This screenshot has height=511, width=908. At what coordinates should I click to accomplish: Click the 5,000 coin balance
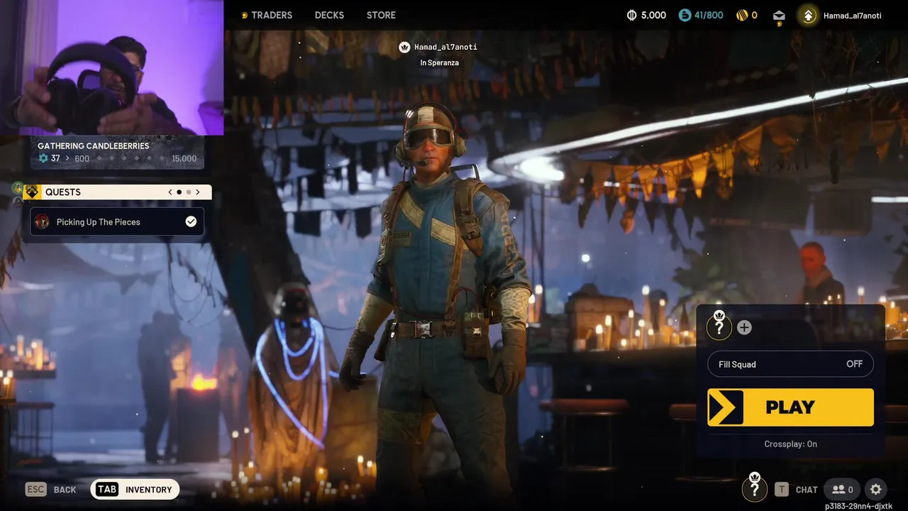pyautogui.click(x=653, y=15)
